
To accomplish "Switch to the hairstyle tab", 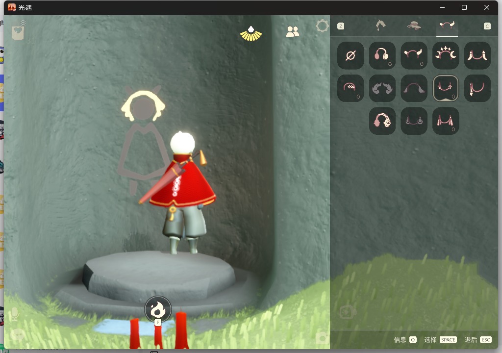I will coord(380,25).
